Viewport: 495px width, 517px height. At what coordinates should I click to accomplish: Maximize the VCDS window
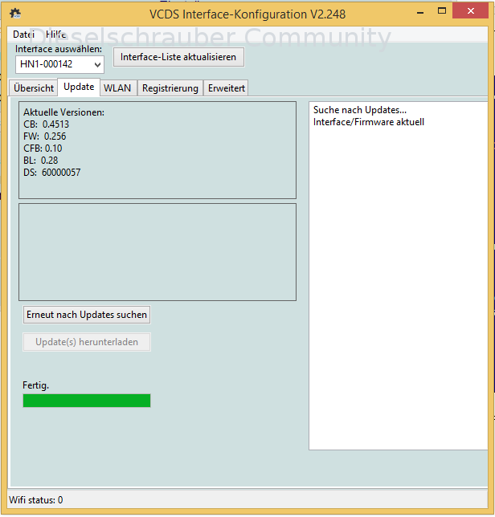(x=442, y=11)
